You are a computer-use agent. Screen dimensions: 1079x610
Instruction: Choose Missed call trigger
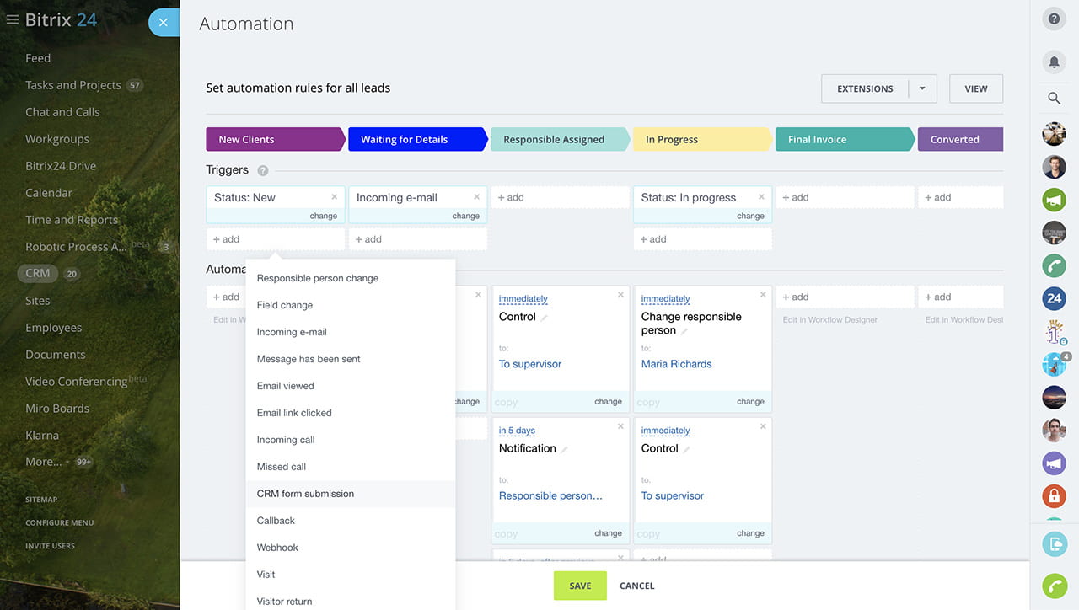pos(351,467)
